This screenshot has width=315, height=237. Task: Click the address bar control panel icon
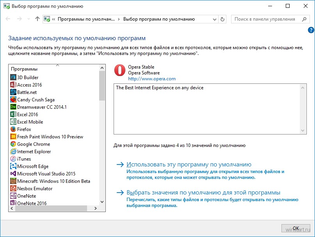coord(47,19)
